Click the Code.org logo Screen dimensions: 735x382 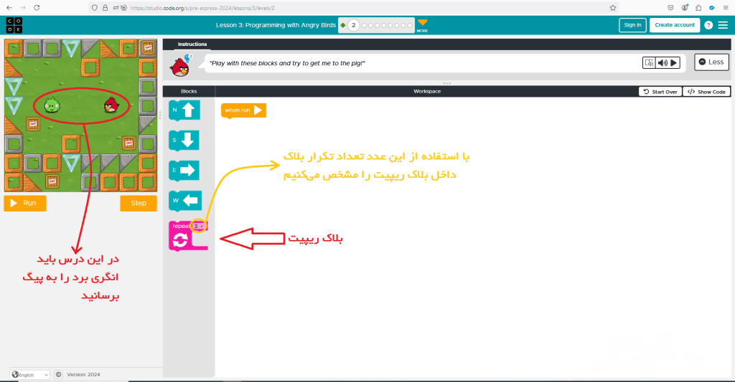pos(14,25)
